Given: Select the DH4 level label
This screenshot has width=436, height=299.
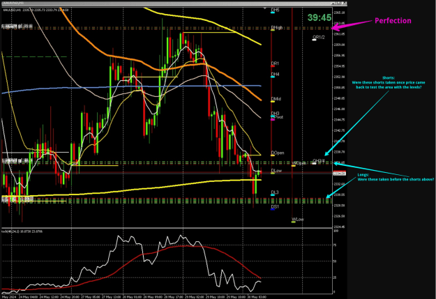Looking at the screenshot, I should click(x=275, y=74).
